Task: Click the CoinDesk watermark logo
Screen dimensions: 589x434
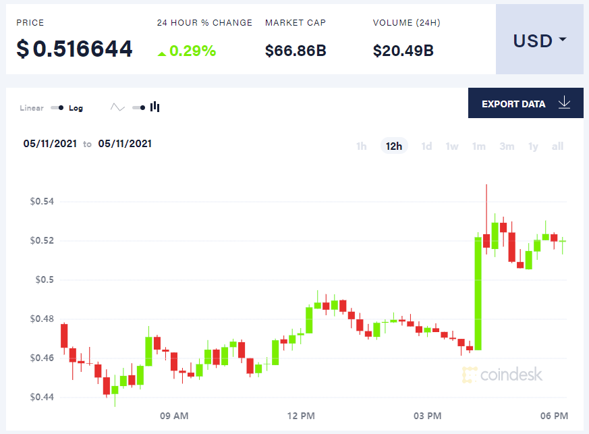Action: pos(502,375)
